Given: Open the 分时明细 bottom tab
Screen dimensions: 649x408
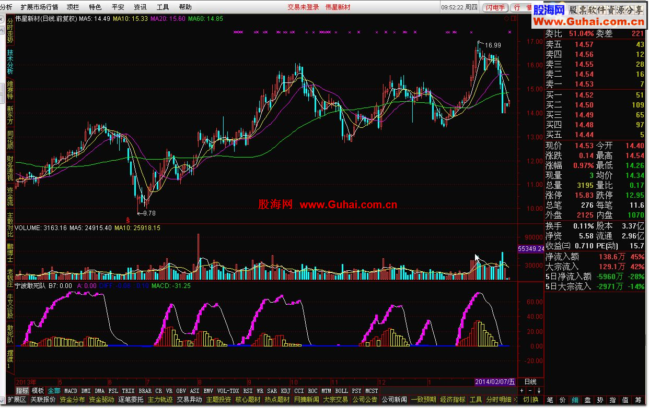Looking at the screenshot, I should click(499, 400).
